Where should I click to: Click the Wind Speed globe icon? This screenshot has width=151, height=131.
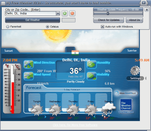[29, 76]
